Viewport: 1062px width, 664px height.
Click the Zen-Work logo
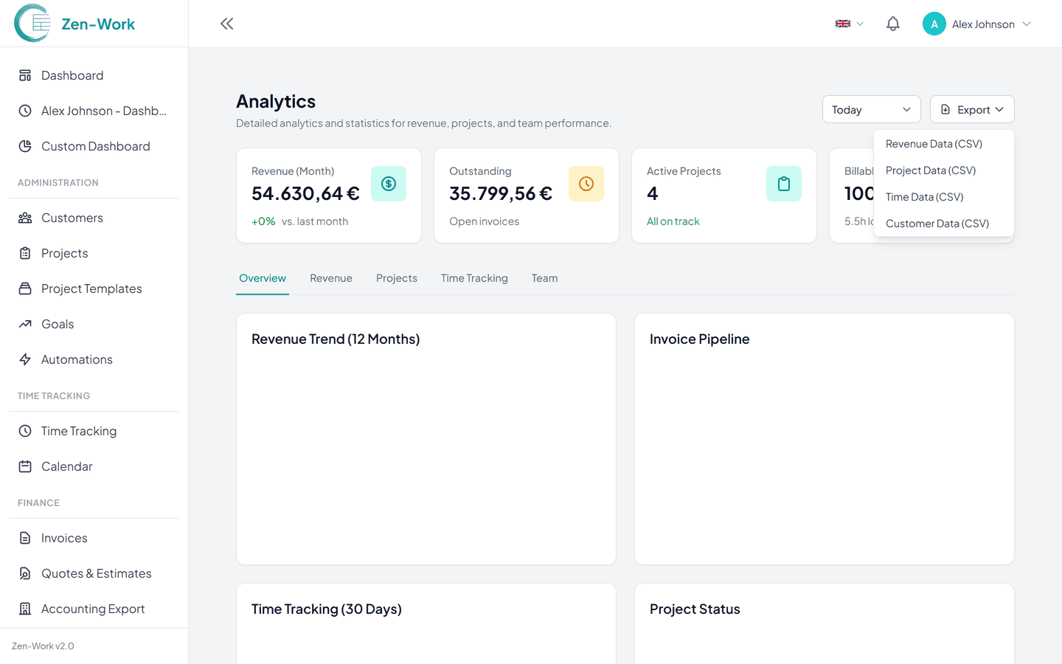click(74, 23)
